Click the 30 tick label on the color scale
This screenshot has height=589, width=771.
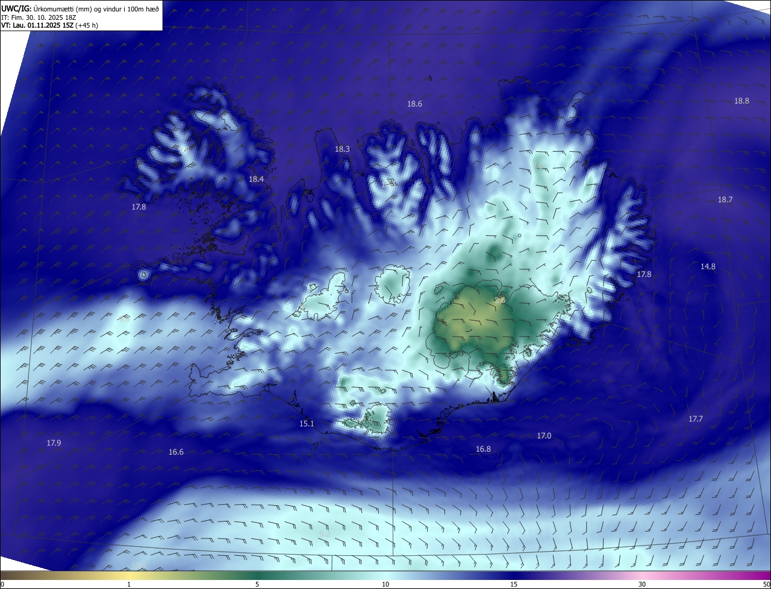point(642,584)
